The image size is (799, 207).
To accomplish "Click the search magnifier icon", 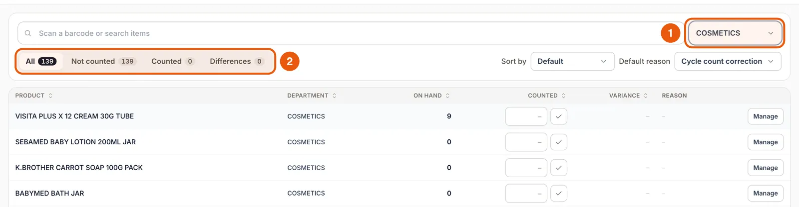I will (28, 33).
